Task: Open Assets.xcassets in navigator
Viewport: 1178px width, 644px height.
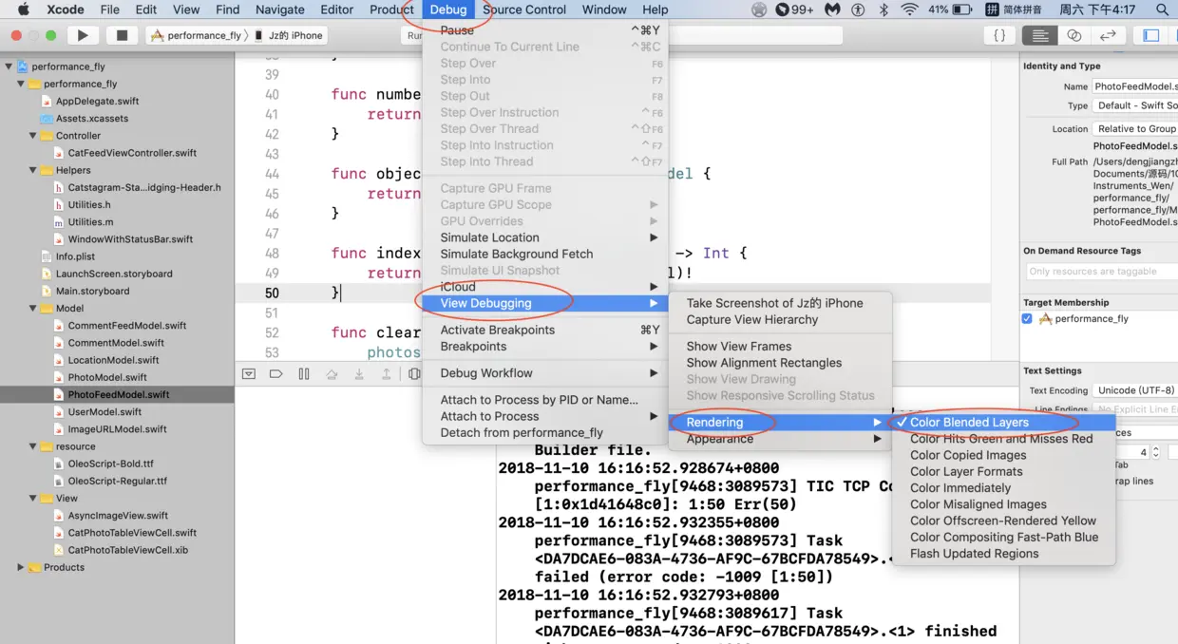Action: coord(91,119)
